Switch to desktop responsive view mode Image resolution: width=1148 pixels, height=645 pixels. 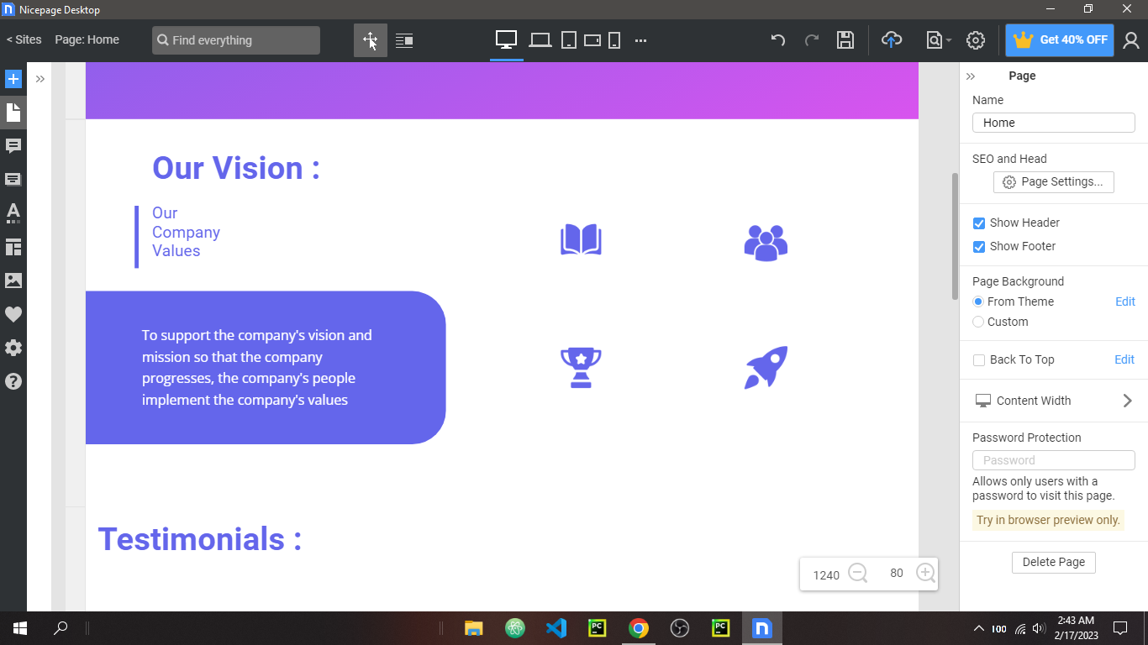pyautogui.click(x=505, y=39)
